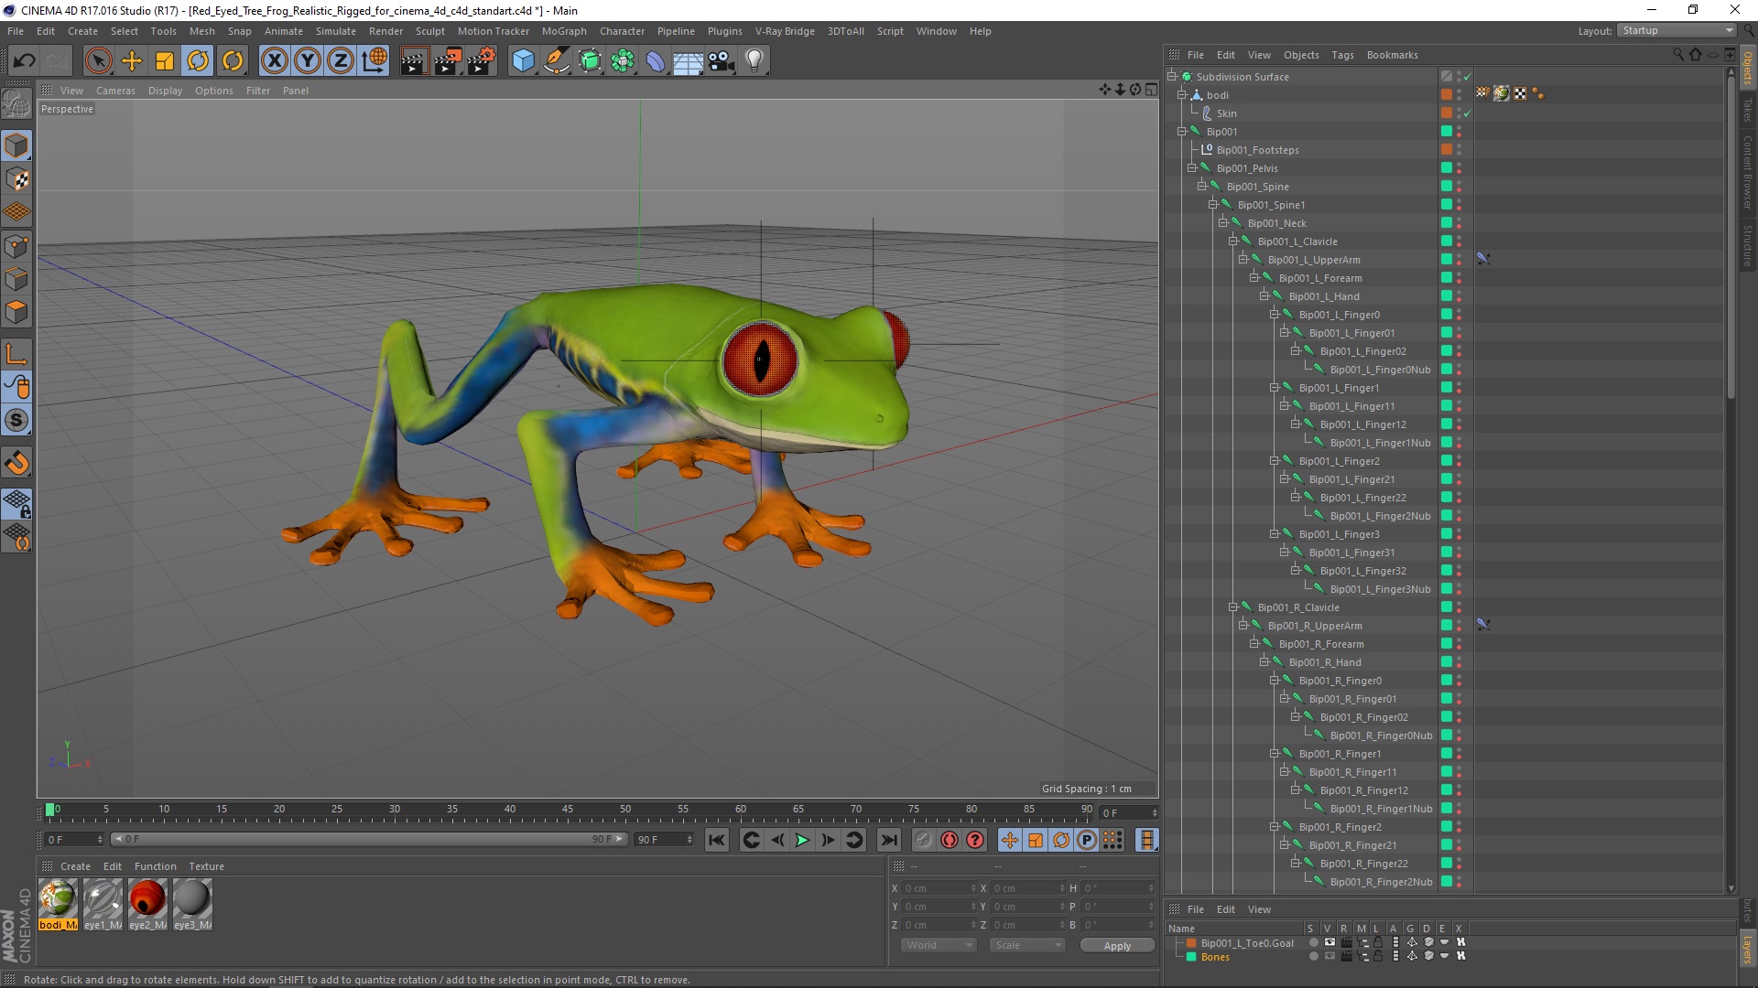1758x988 pixels.
Task: Go to start of animation
Action: (717, 840)
